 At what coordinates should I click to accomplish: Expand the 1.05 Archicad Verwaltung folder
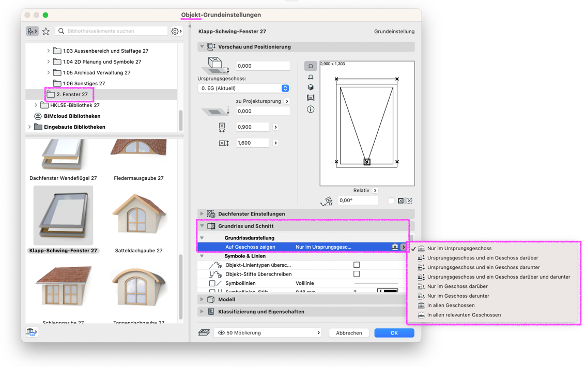click(48, 72)
